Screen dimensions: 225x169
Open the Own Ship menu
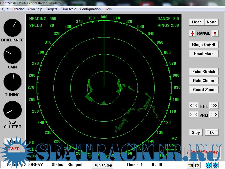pos(35,9)
